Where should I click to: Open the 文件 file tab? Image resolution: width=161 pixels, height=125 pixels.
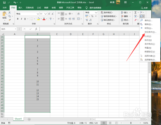5,8
